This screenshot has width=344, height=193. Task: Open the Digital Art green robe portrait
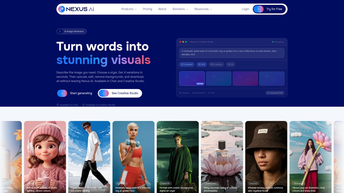(178, 157)
